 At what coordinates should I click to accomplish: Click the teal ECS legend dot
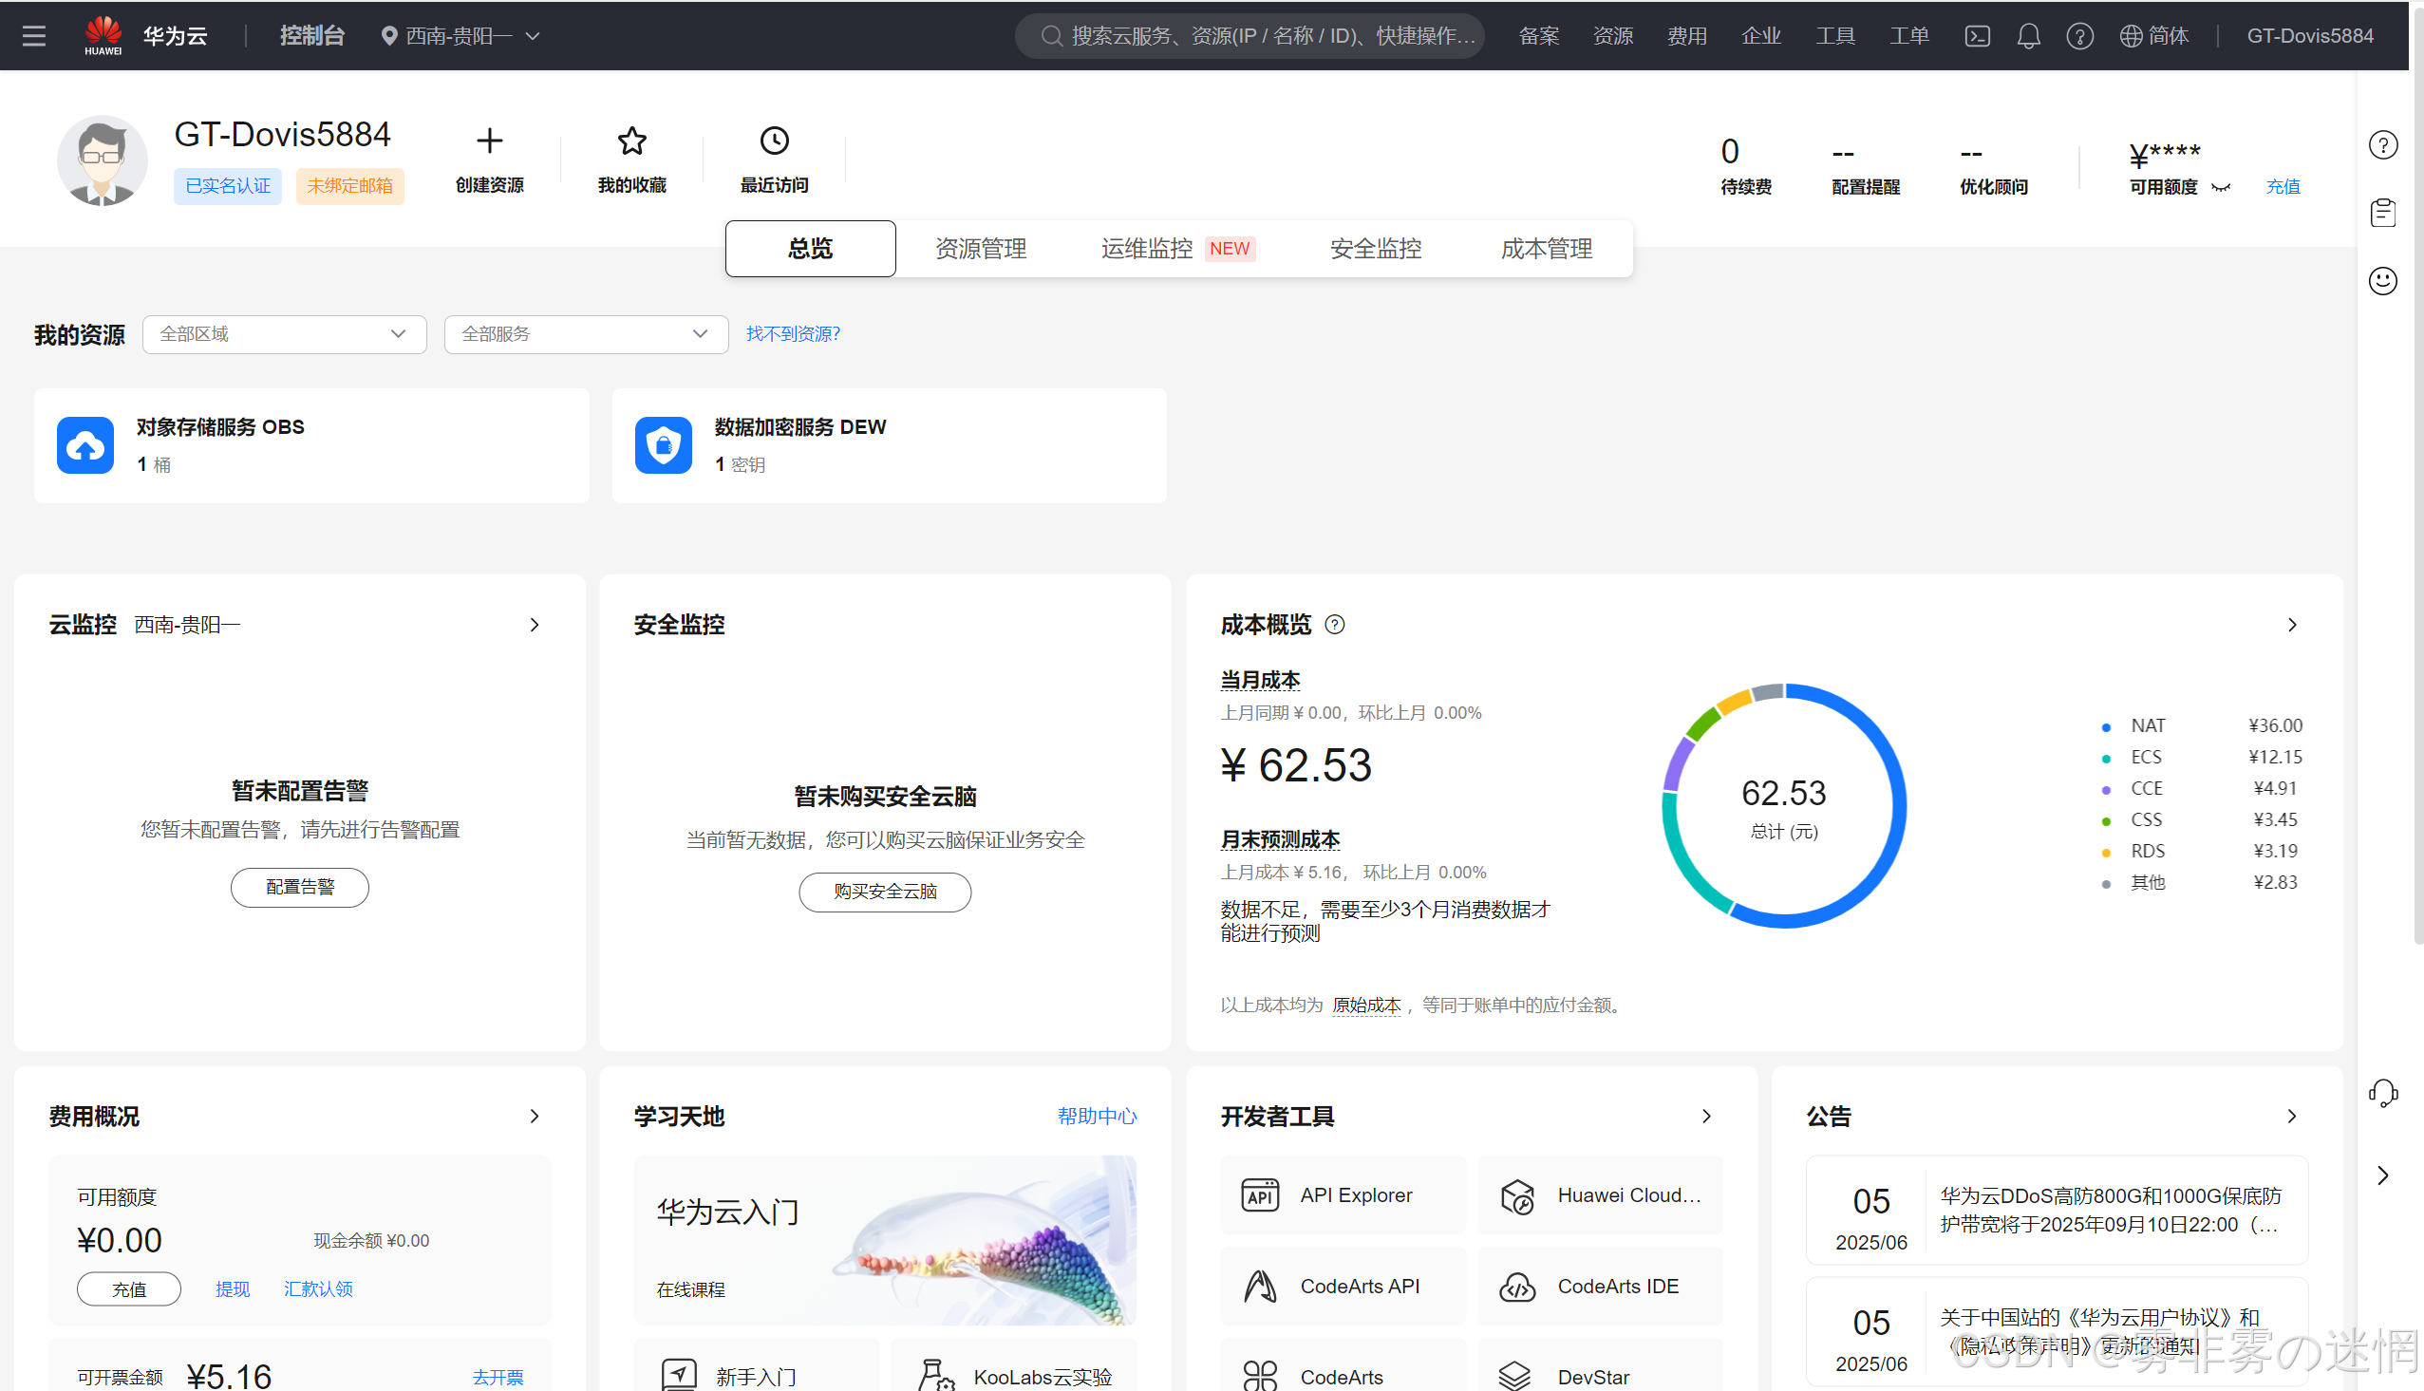pos(2106,759)
